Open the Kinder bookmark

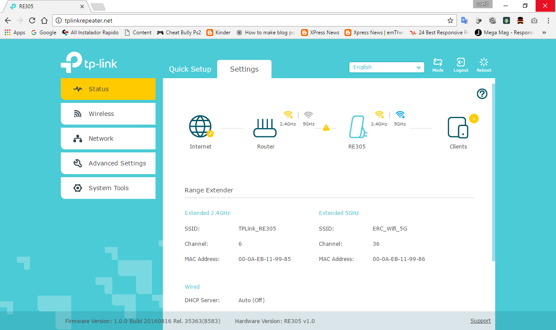[x=218, y=33]
